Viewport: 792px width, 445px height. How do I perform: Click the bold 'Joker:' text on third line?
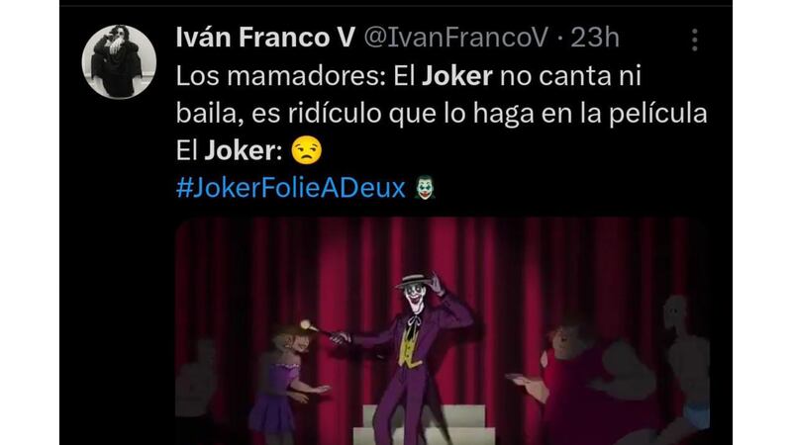pyautogui.click(x=243, y=150)
